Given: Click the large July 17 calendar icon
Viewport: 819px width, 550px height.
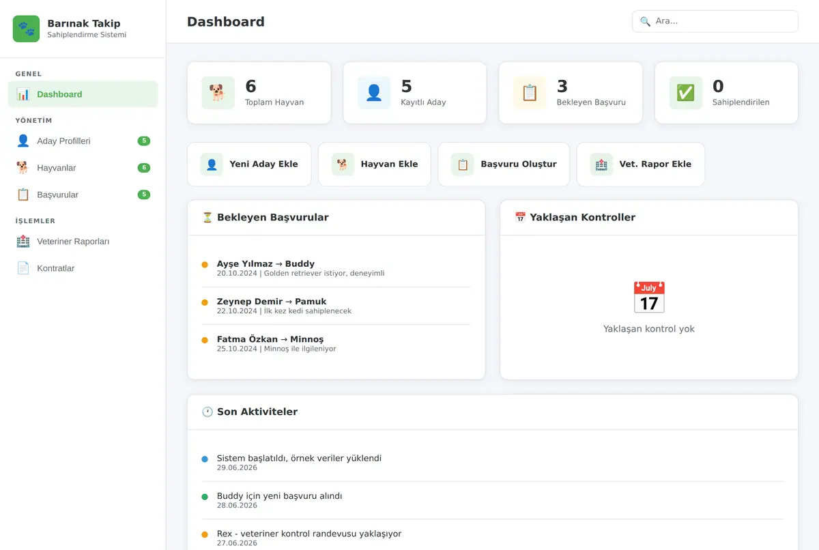Looking at the screenshot, I should tap(649, 298).
